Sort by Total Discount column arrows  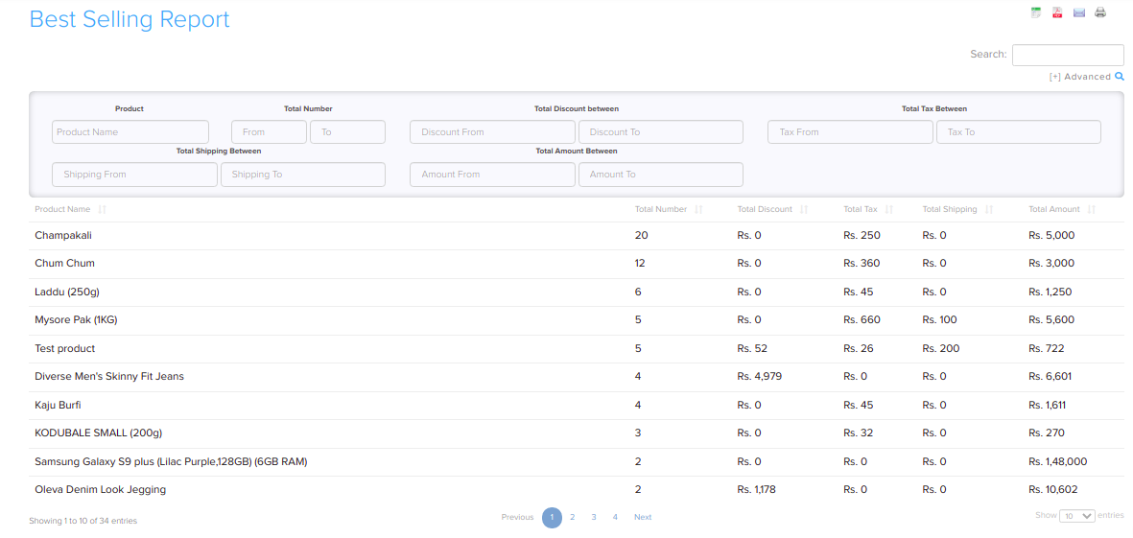(804, 209)
